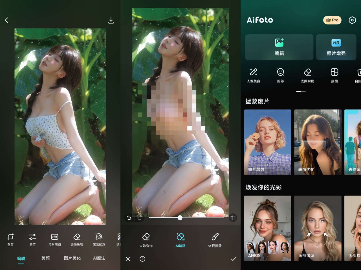The width and height of the screenshot is (361, 270).
Task: Open the 表情优化 thumbnail card
Action: coord(318,142)
